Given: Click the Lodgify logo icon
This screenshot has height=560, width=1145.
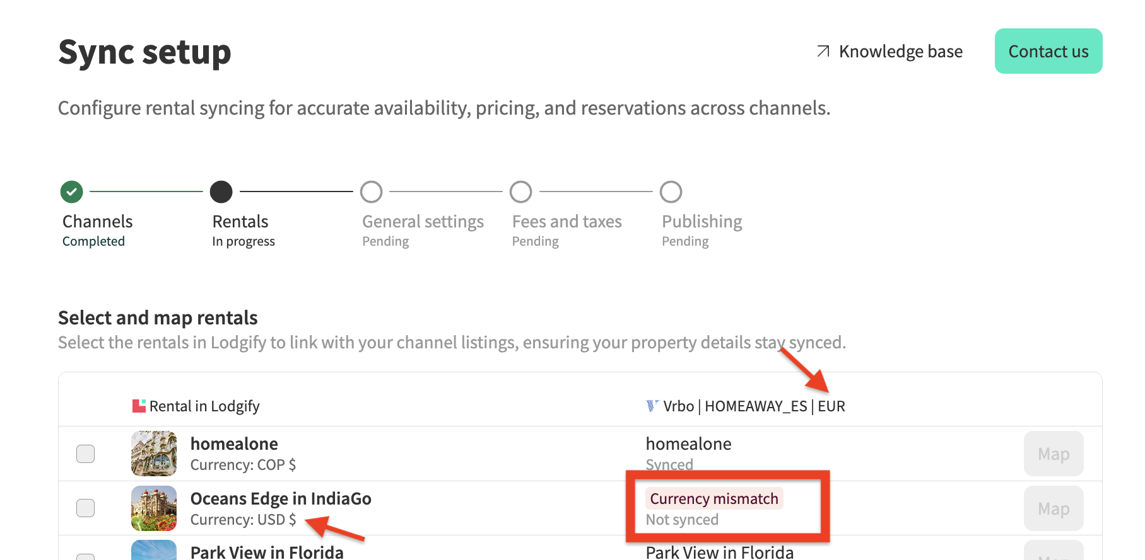Looking at the screenshot, I should coord(139,406).
